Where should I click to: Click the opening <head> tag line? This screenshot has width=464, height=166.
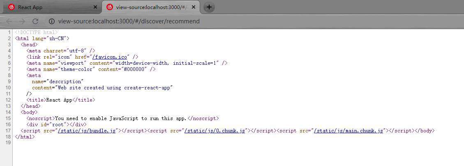(29, 45)
